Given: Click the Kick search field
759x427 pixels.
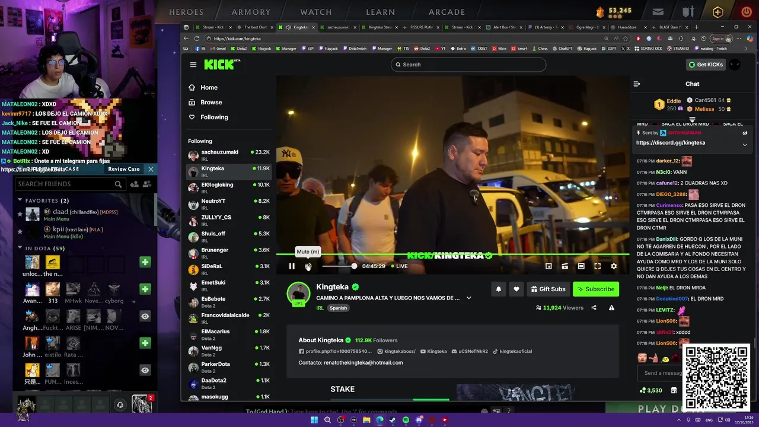Looking at the screenshot, I should [468, 65].
